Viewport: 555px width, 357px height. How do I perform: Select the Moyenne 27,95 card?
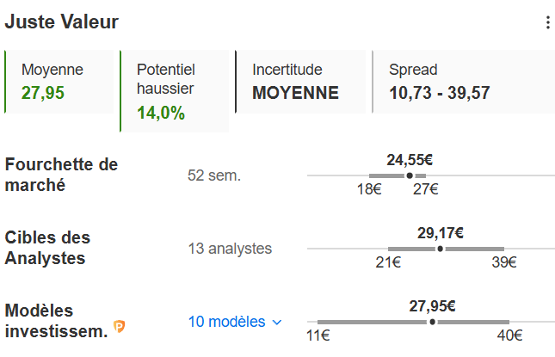(59, 82)
